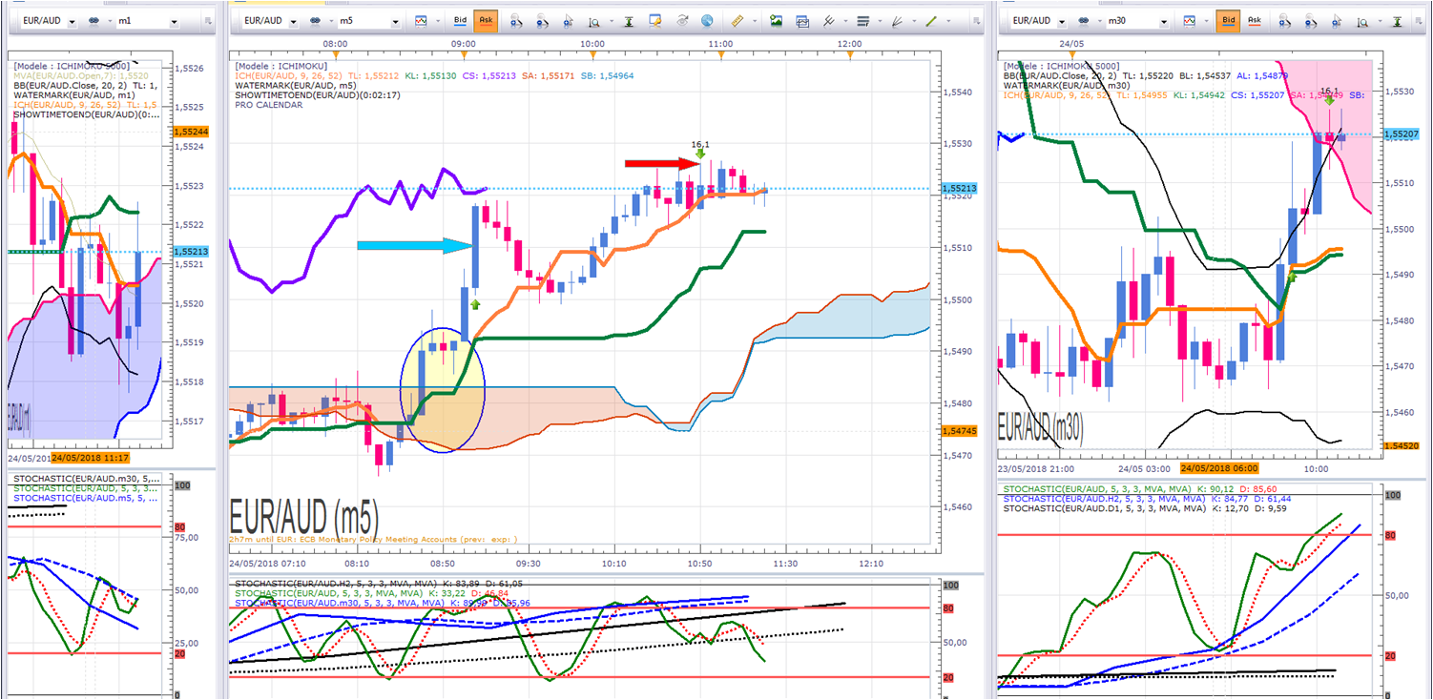1433x700 pixels.
Task: Select the green trend line tool in the m5 toolbar
Action: [931, 20]
